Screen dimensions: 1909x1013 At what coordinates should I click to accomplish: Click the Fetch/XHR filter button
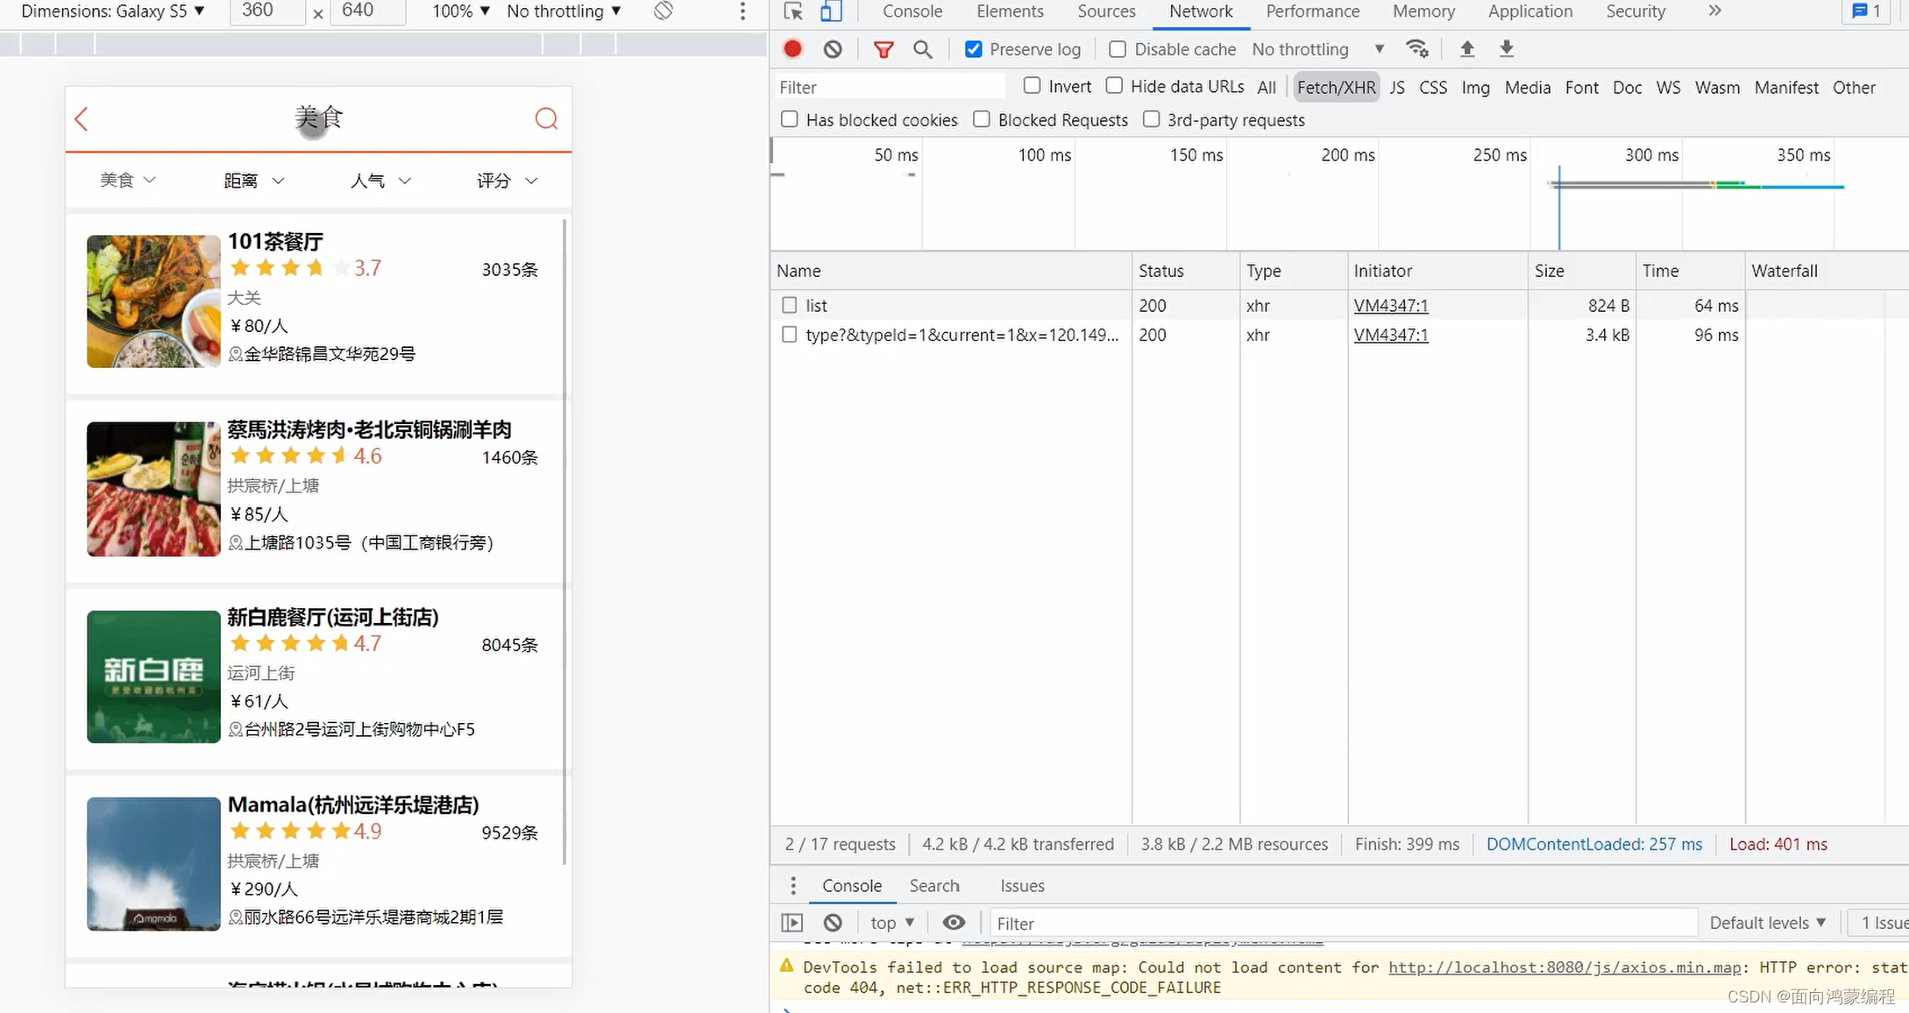point(1336,87)
